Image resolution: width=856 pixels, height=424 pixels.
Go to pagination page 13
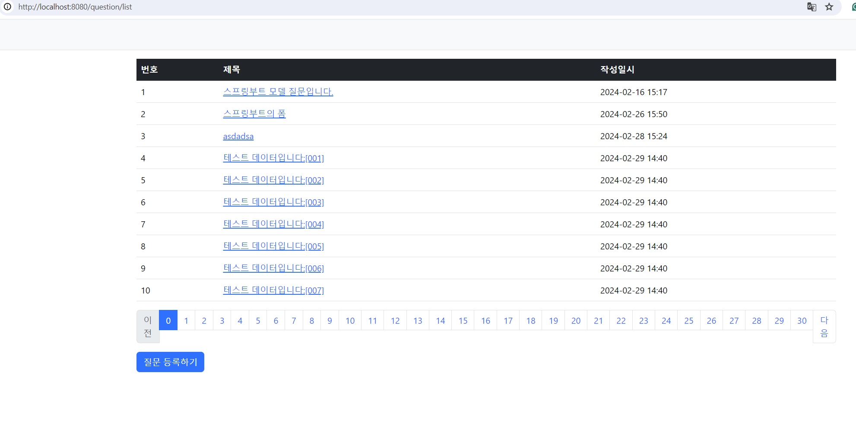418,320
